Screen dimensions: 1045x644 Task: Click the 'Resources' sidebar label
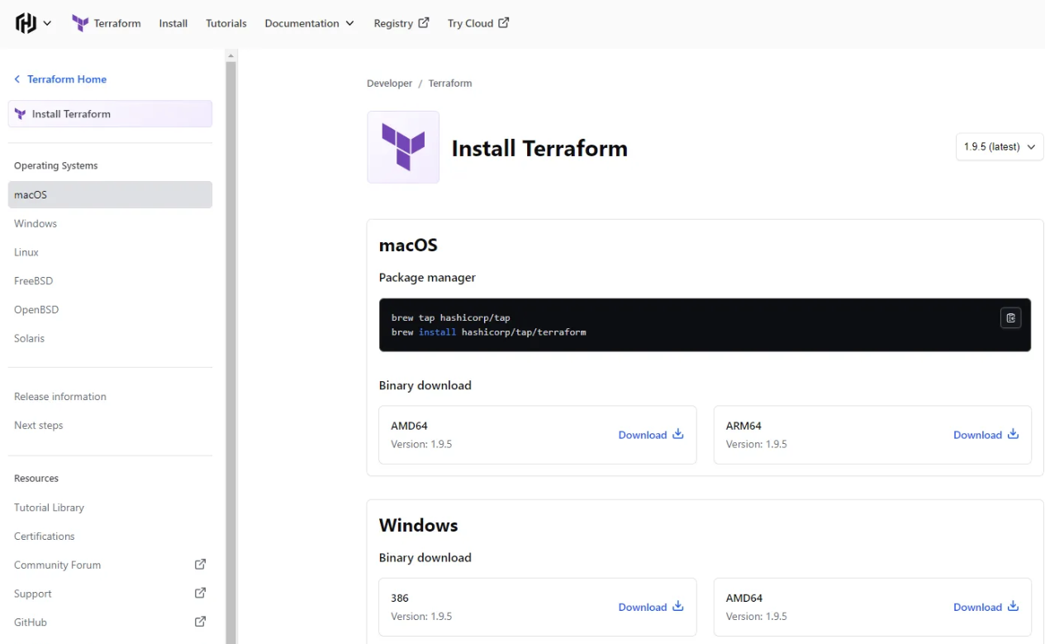click(36, 479)
